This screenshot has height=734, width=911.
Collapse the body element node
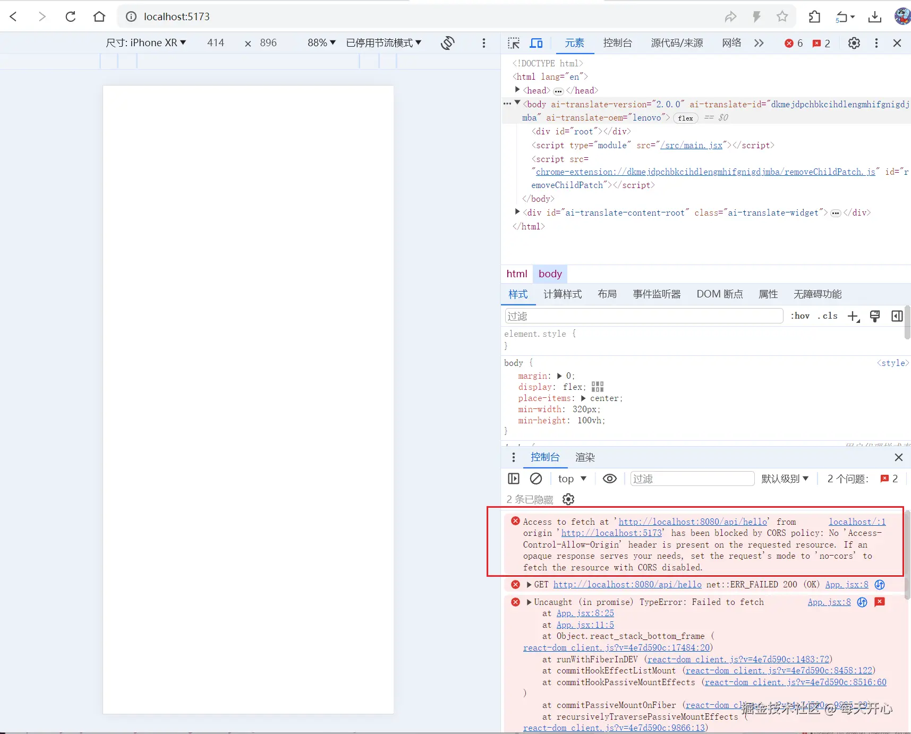(x=517, y=103)
